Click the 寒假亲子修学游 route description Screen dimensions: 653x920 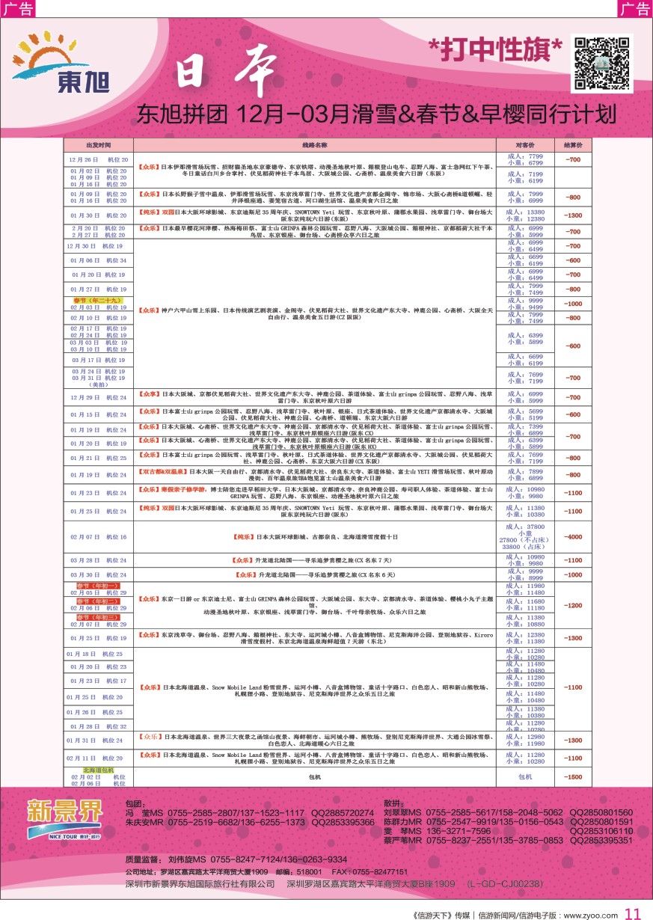coord(315,491)
